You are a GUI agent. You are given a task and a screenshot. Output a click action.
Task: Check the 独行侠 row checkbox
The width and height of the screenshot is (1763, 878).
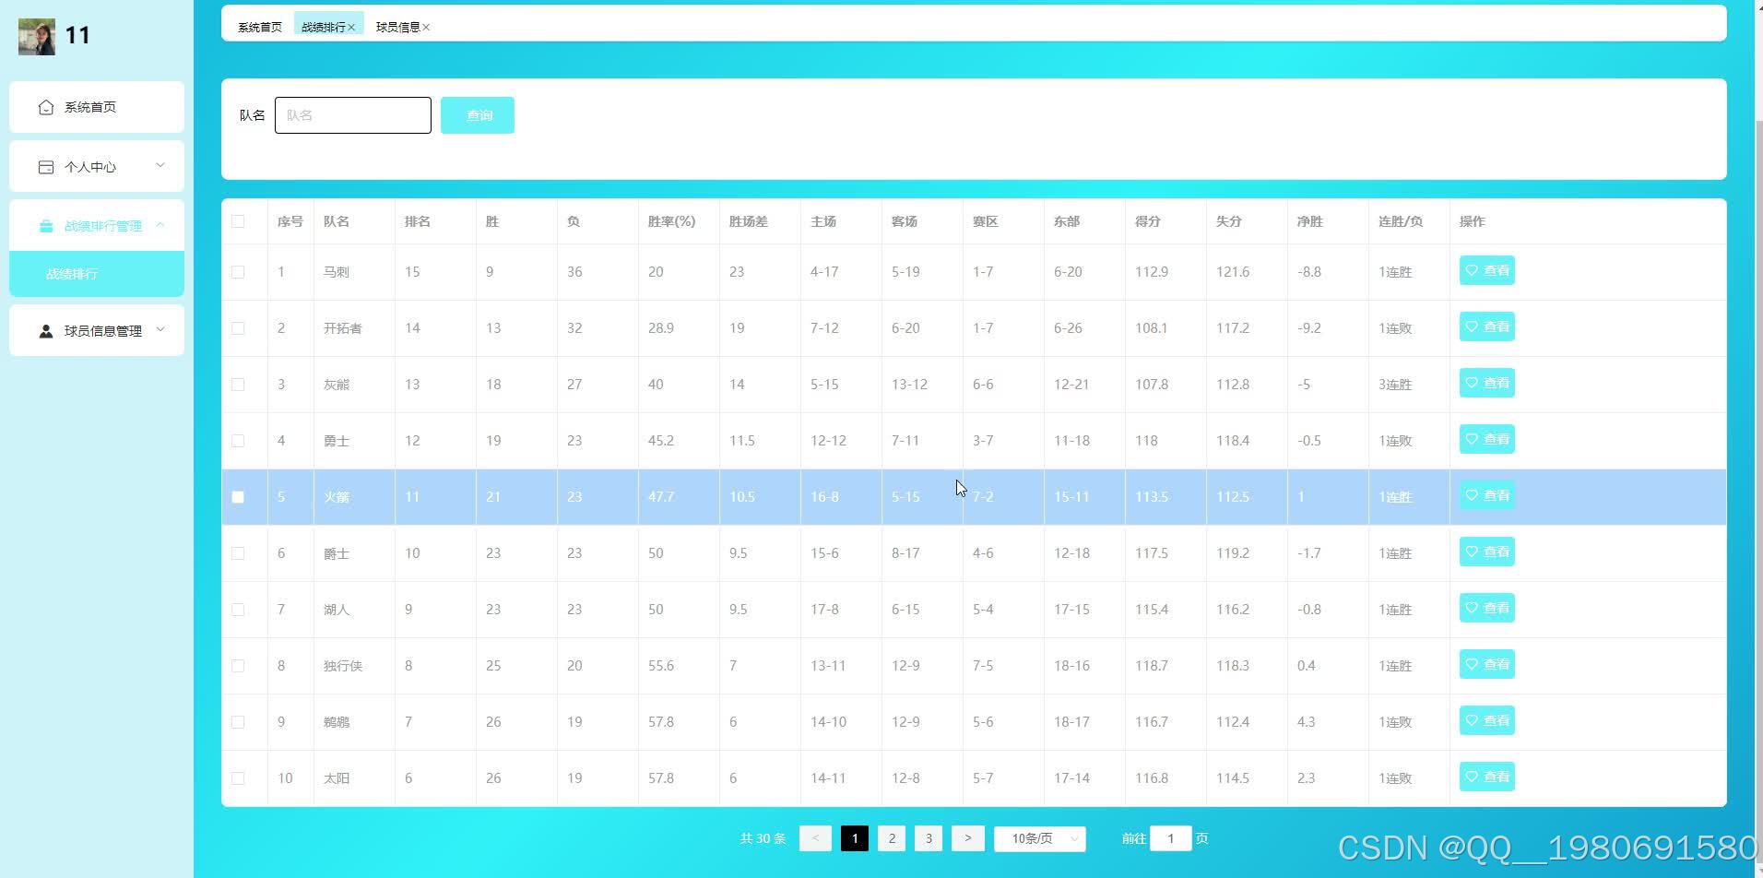[238, 666]
